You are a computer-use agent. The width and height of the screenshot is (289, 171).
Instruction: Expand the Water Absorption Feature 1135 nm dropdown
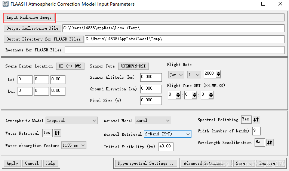pos(74,145)
